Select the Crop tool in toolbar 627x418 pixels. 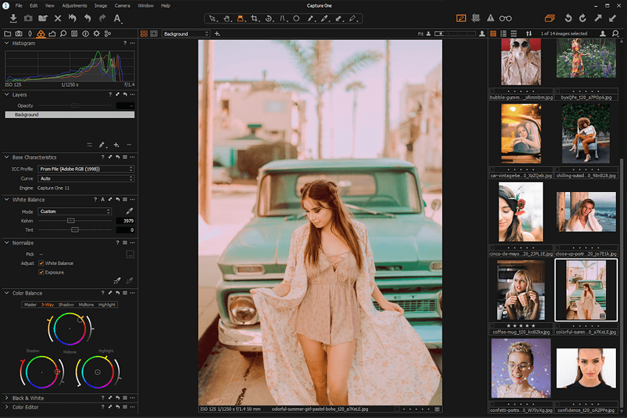point(254,18)
